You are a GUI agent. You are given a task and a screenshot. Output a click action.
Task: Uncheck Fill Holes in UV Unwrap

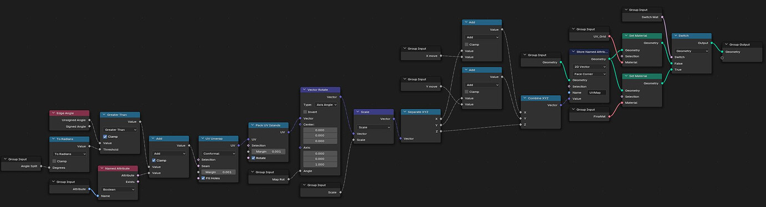coord(203,178)
